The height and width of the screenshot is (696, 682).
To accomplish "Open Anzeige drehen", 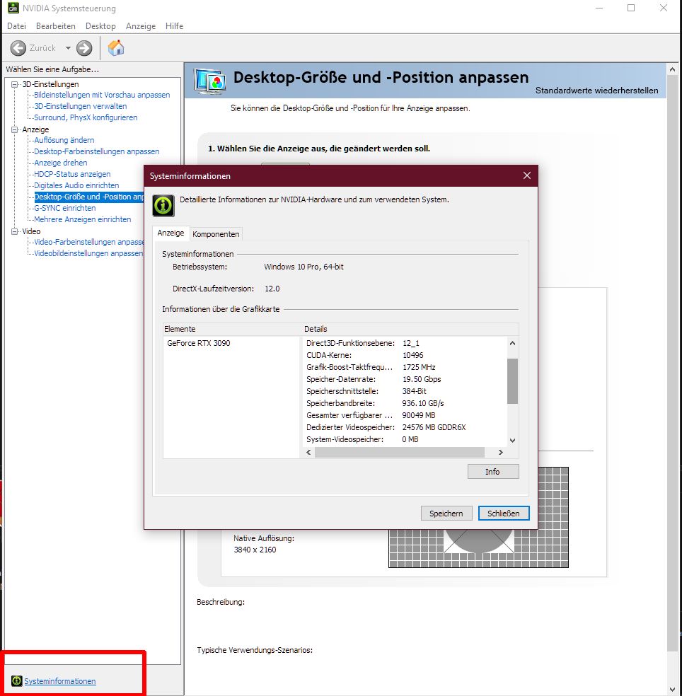I will [x=60, y=163].
